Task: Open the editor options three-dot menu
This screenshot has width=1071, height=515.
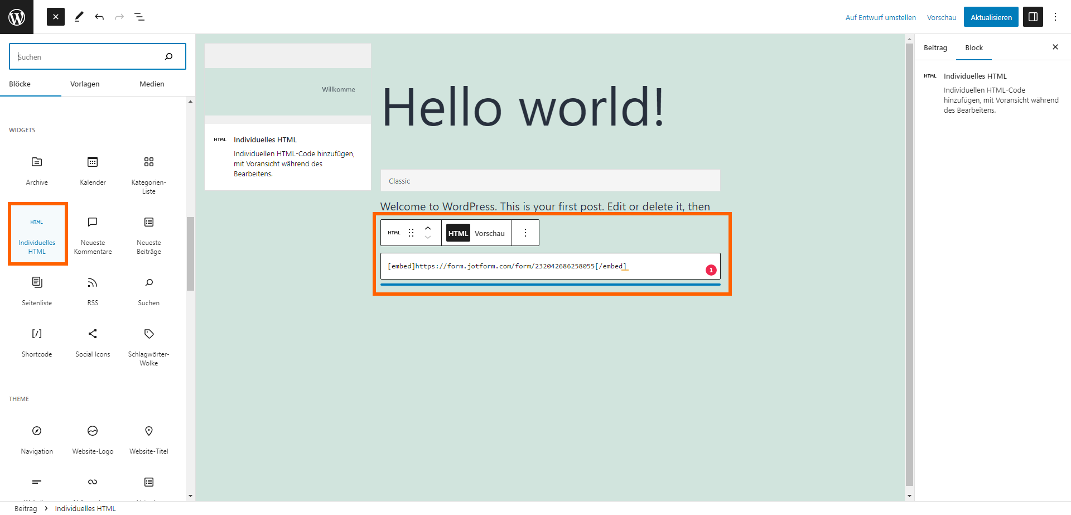Action: pos(1055,17)
